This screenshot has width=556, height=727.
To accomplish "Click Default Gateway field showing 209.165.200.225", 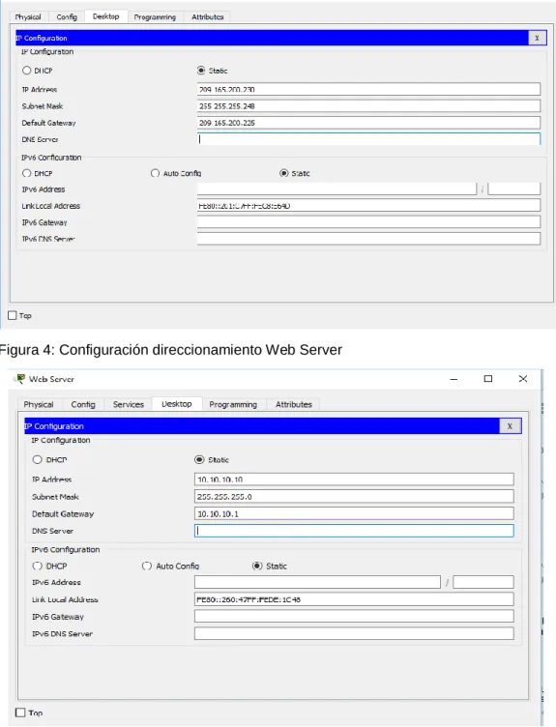I will [x=368, y=123].
